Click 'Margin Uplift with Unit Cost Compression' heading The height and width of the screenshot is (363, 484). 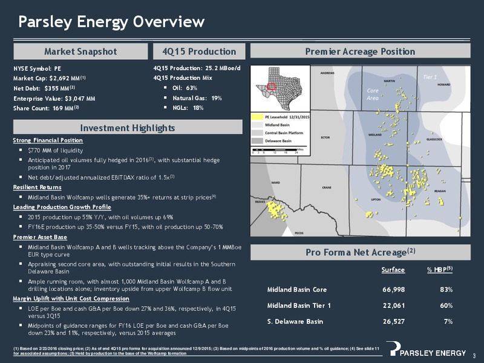(x=71, y=298)
